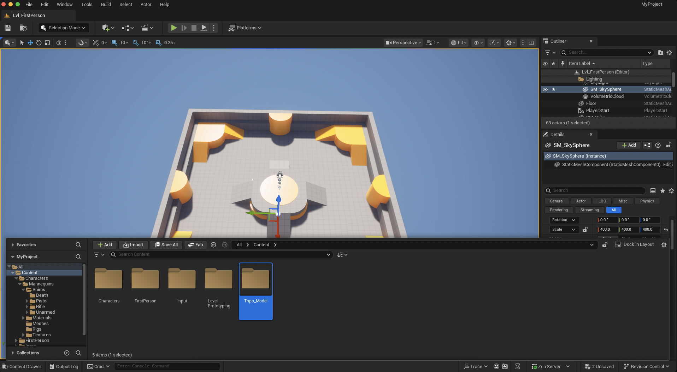Click the green Play button

point(174,28)
